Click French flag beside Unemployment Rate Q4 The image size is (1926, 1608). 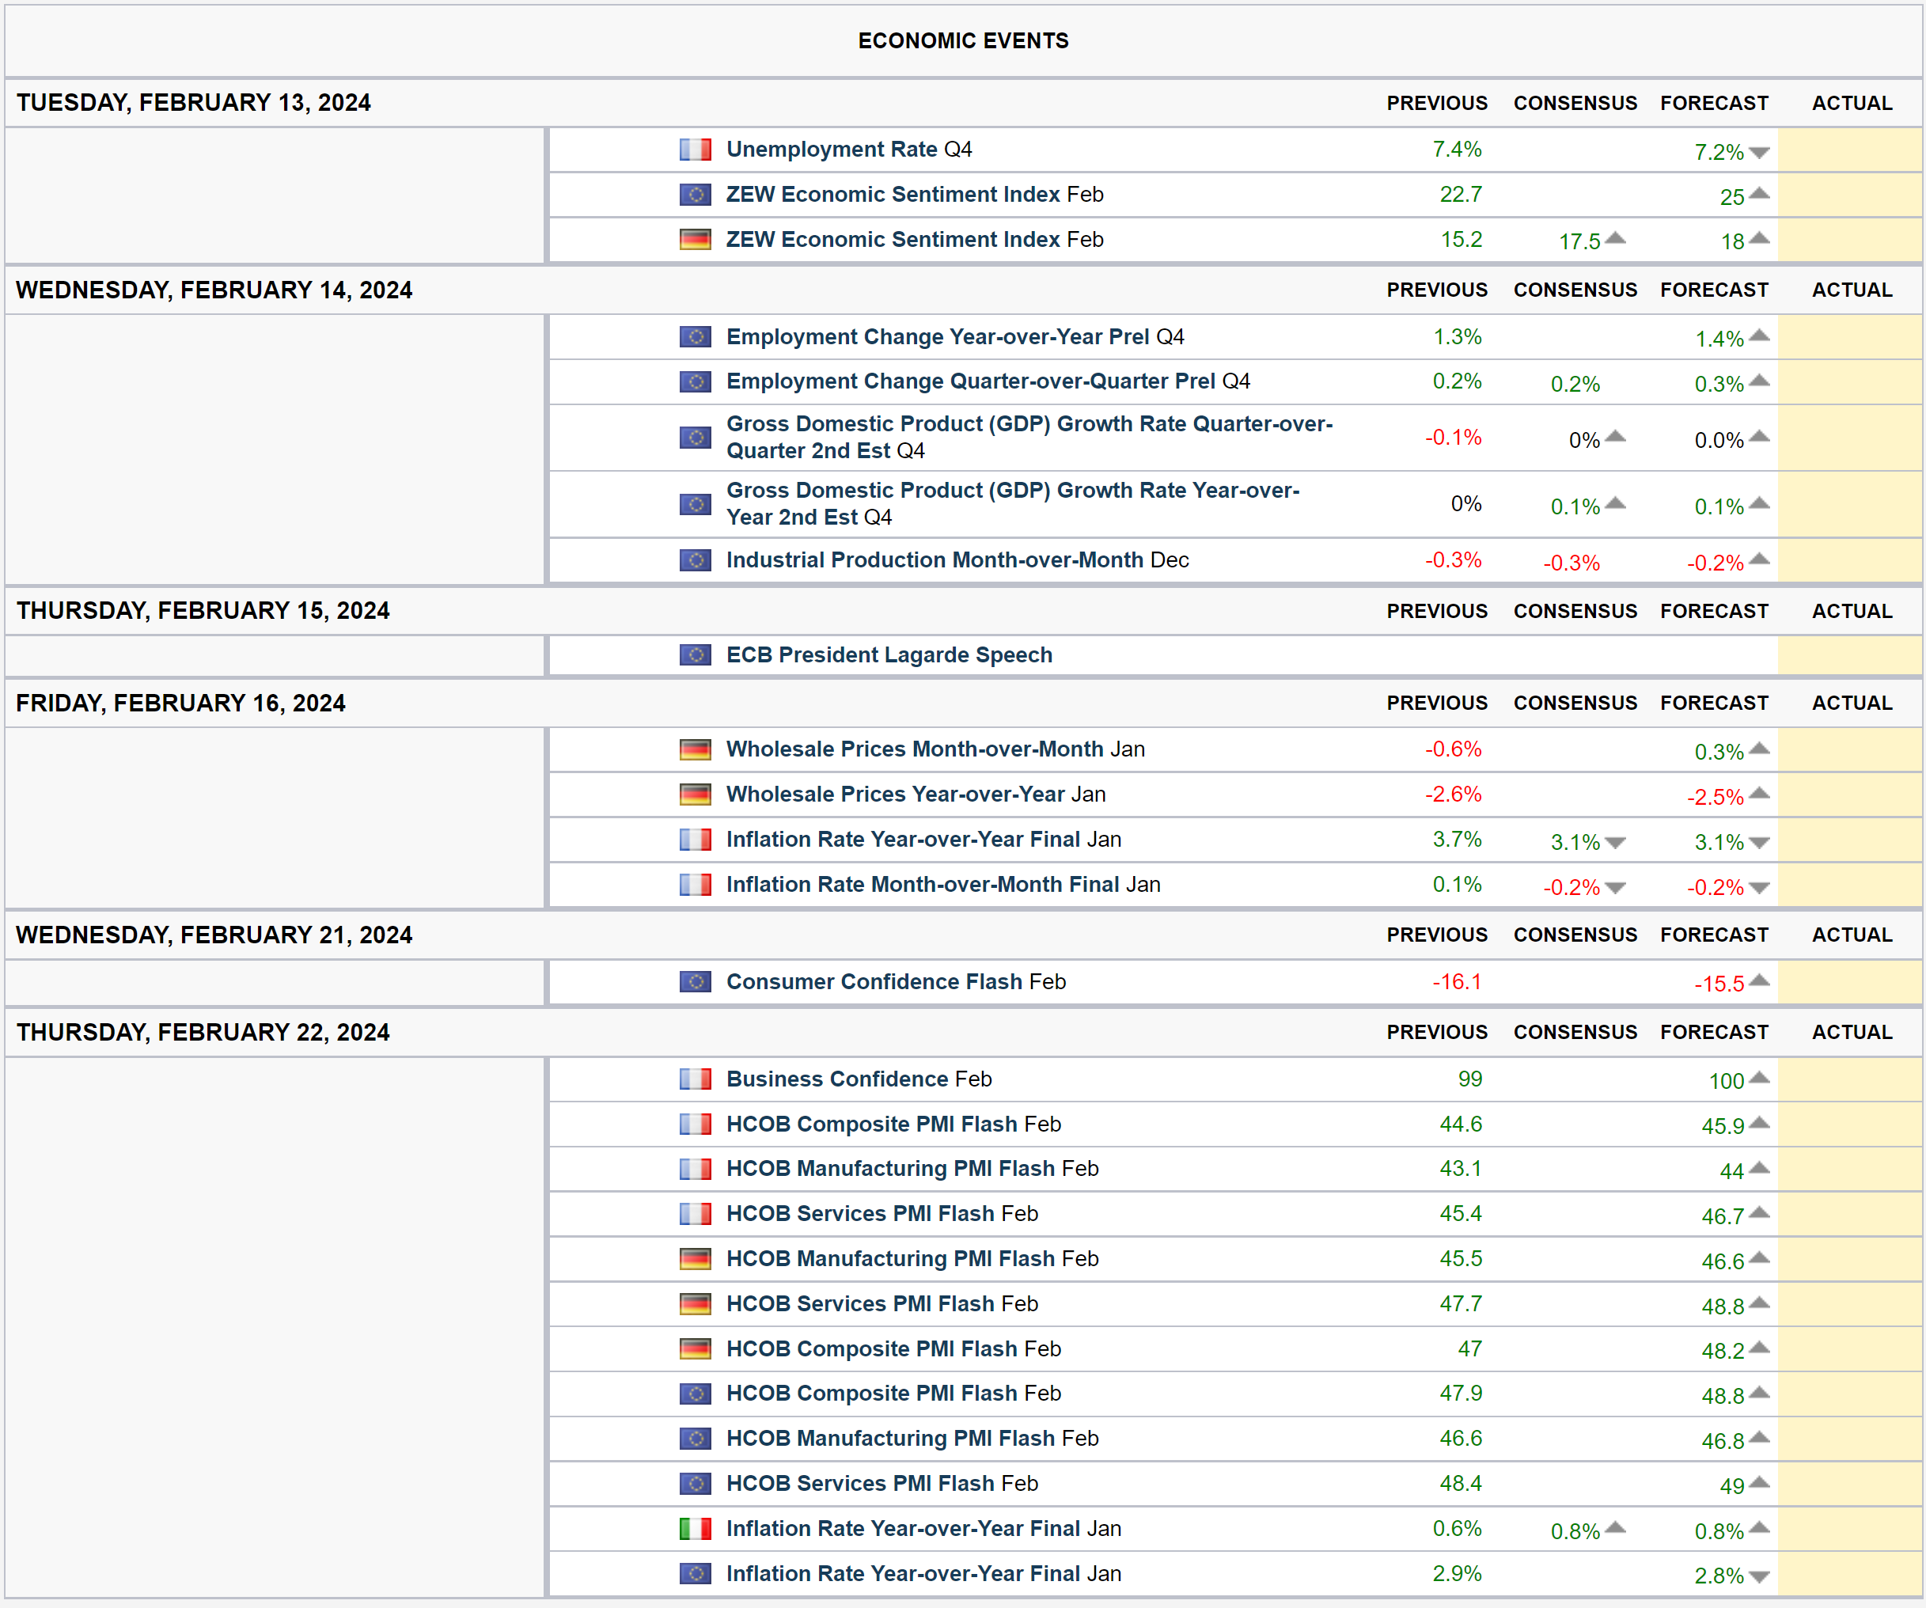694,150
